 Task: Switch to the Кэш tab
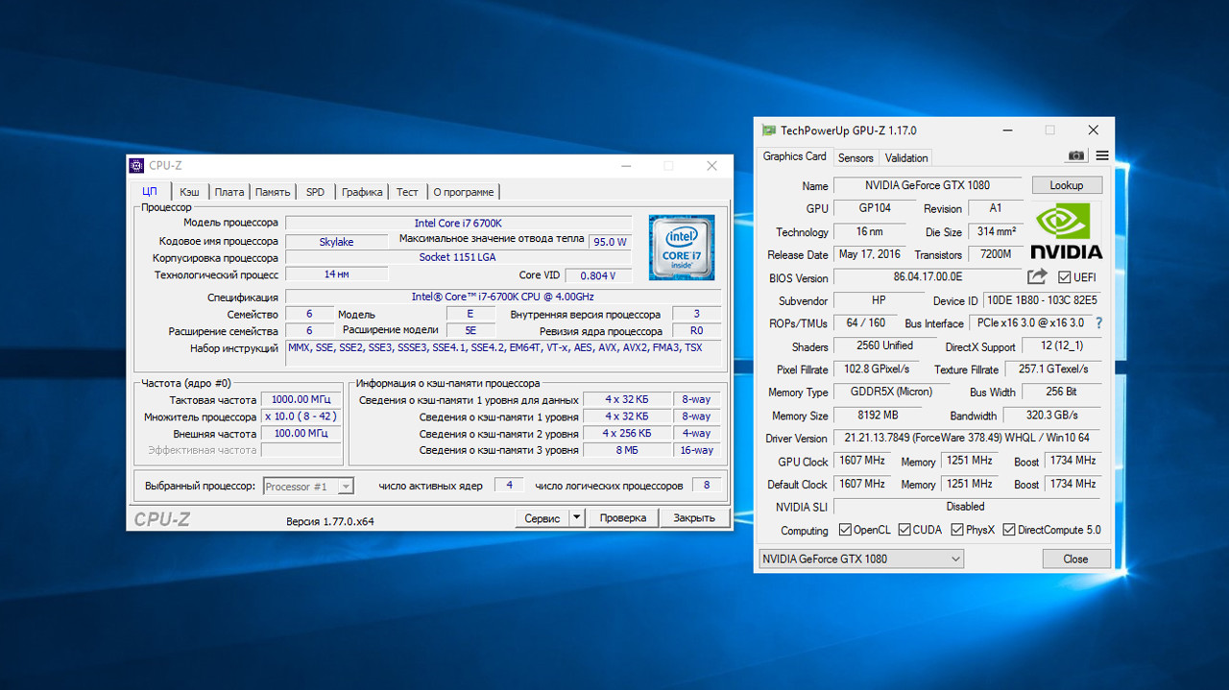click(x=190, y=192)
